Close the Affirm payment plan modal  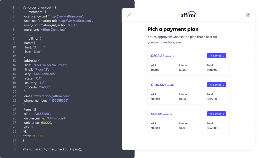pyautogui.click(x=129, y=15)
